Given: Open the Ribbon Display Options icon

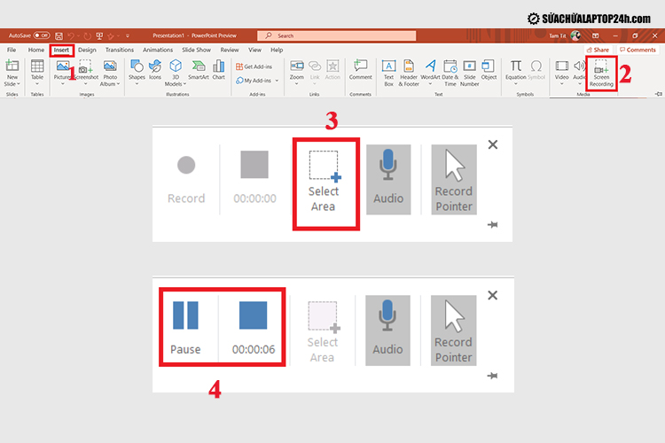Looking at the screenshot, I should click(596, 35).
